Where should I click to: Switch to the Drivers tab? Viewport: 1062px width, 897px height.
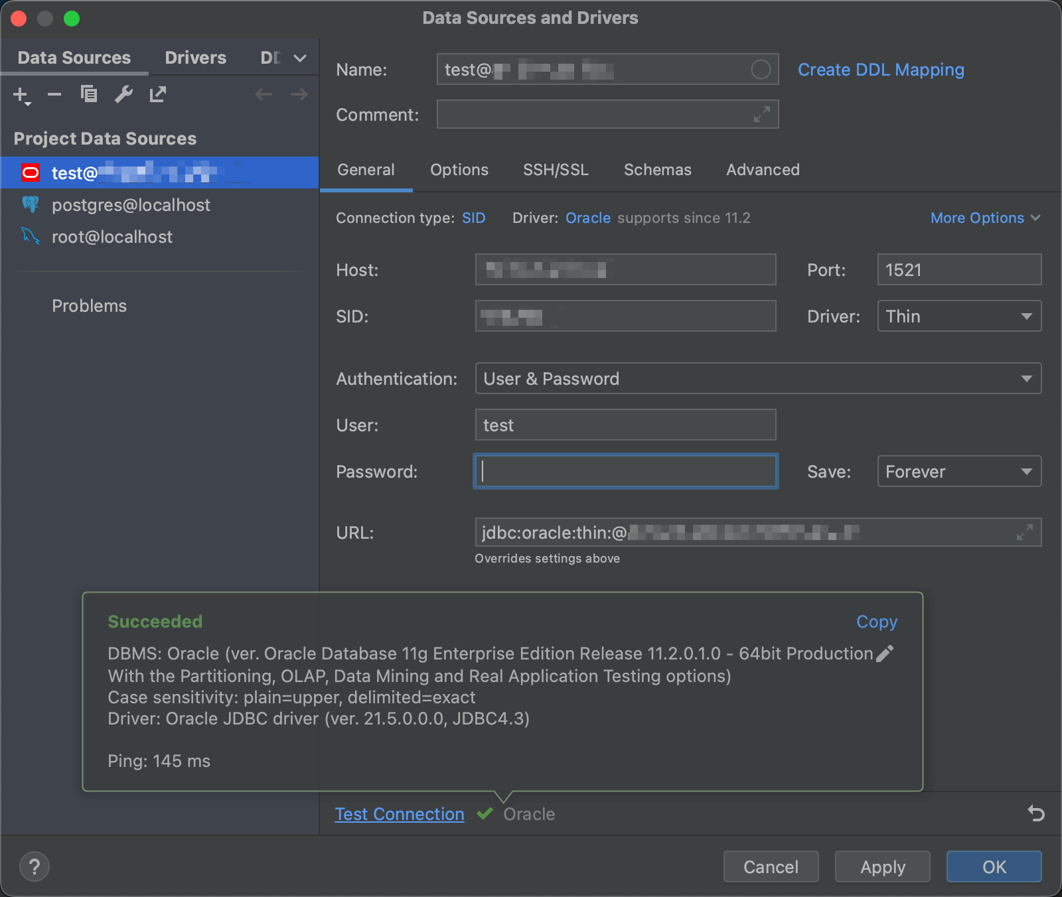pyautogui.click(x=195, y=58)
